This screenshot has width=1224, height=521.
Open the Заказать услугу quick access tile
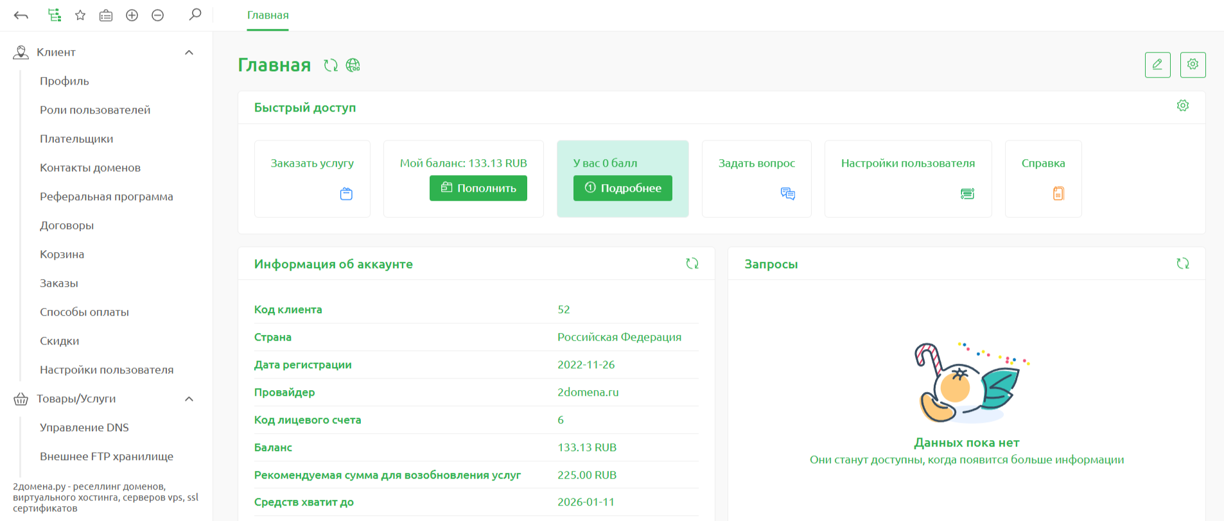[x=312, y=178]
